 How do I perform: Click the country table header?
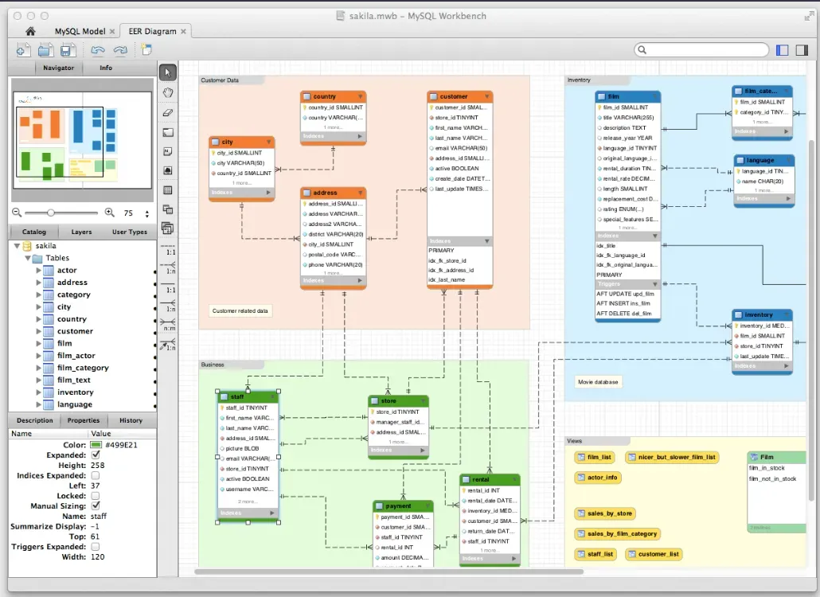click(x=334, y=96)
